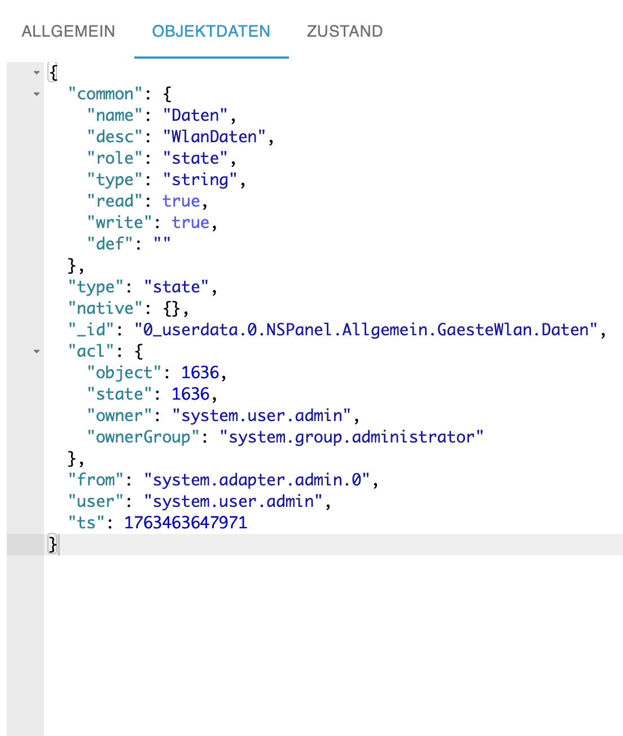Click the "role" value "state" in common
The width and height of the screenshot is (623, 736).
point(195,158)
